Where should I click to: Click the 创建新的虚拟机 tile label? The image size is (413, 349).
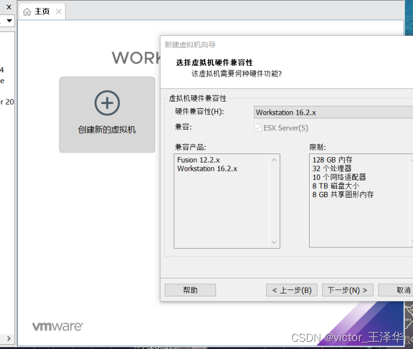point(107,130)
